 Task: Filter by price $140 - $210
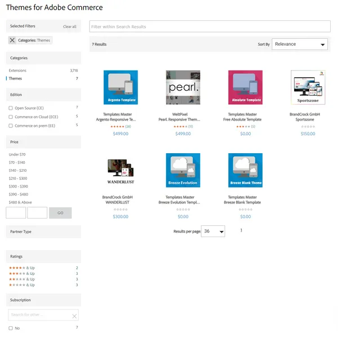pos(17,171)
